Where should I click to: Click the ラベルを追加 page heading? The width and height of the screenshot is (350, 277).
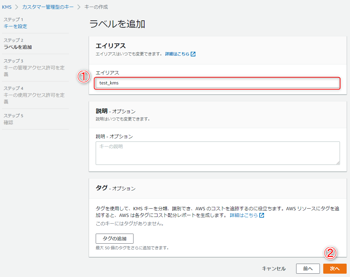click(117, 24)
